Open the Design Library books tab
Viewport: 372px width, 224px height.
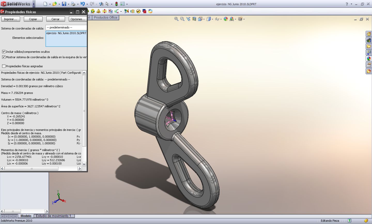369,40
